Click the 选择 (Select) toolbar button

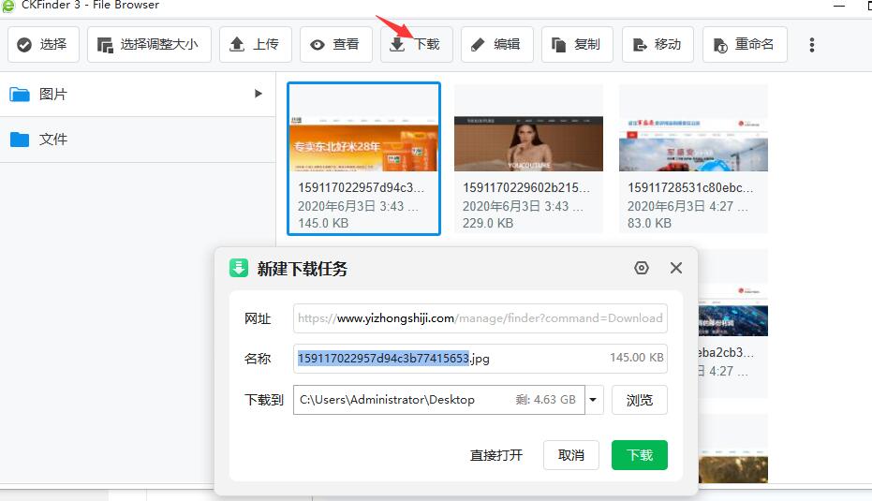(43, 44)
